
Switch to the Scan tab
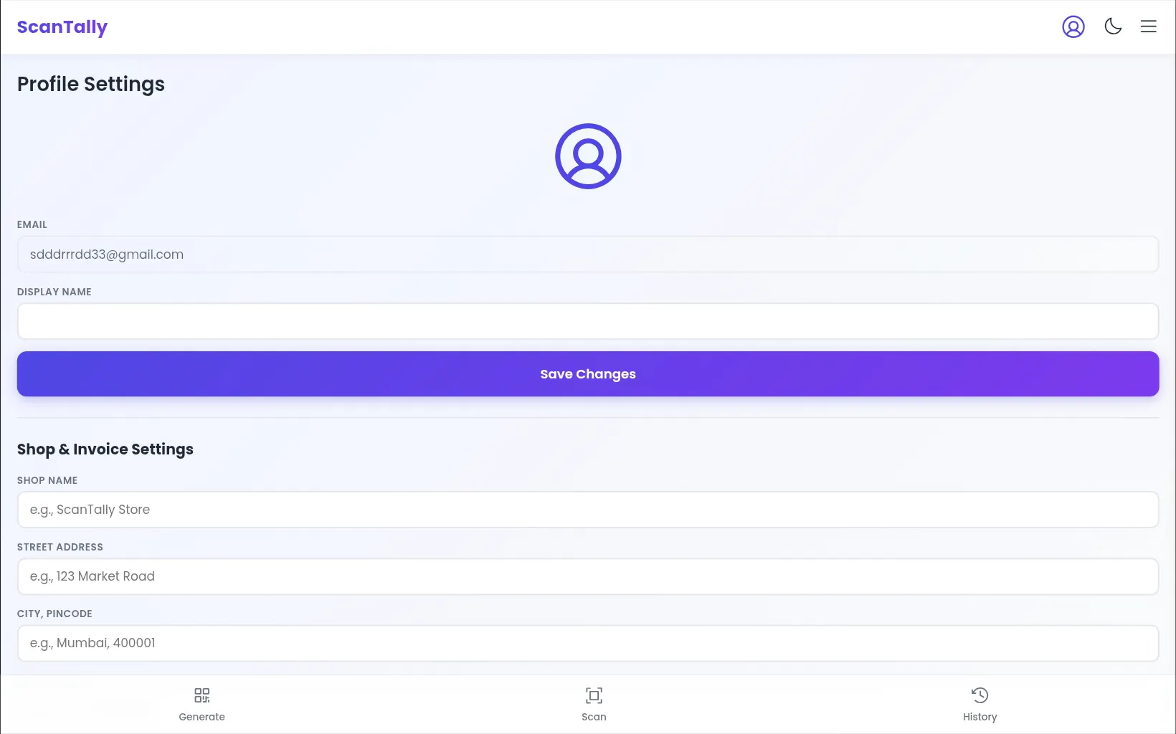[x=594, y=705]
